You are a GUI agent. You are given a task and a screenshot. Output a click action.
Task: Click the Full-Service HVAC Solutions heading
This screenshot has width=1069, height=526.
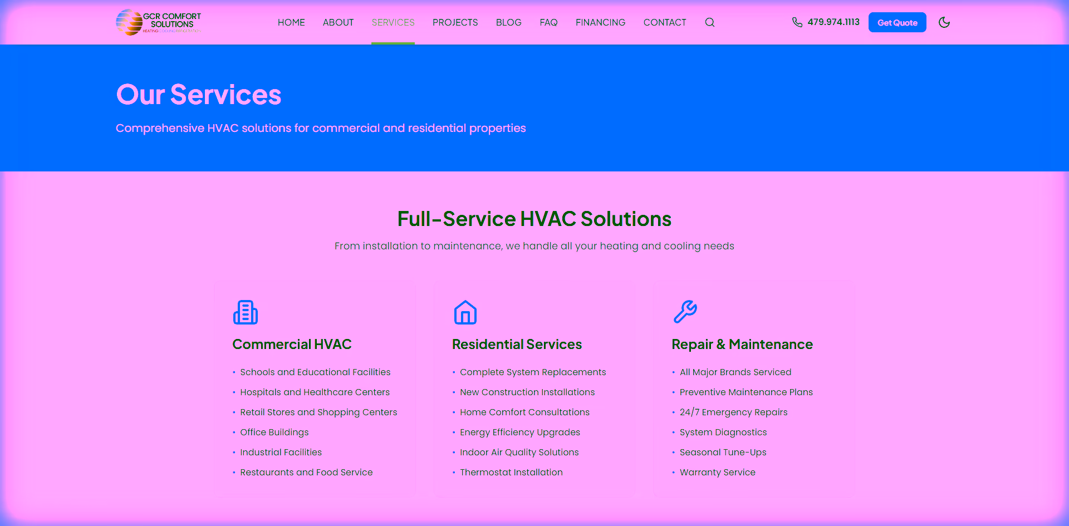[534, 219]
